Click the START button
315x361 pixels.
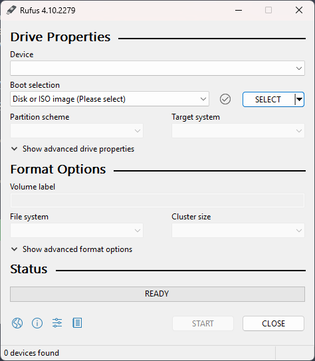(x=203, y=324)
